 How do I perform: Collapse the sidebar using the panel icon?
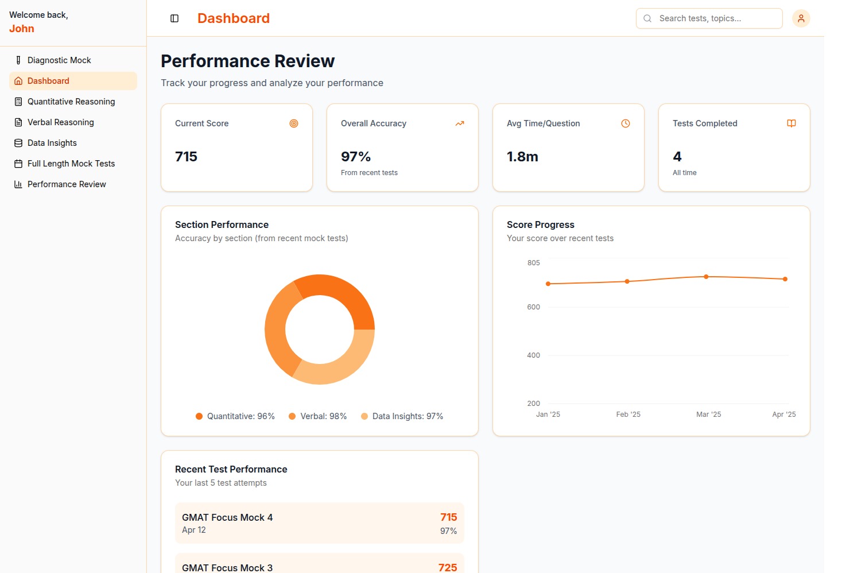click(174, 18)
